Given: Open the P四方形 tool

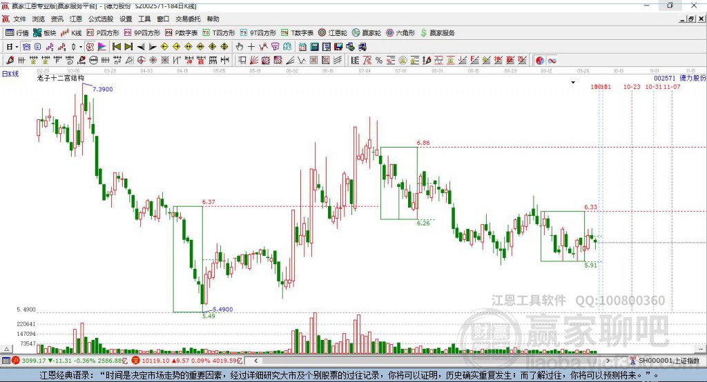Looking at the screenshot, I should [103, 33].
